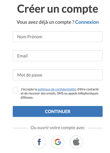110x153 pixels.
Task: Focus the Nom Prénom input field
Action: click(x=58, y=37)
